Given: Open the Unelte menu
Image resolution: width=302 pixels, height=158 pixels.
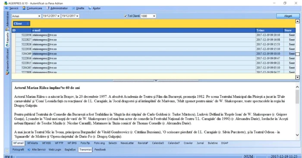Looking at the screenshot, I should click(78, 8).
